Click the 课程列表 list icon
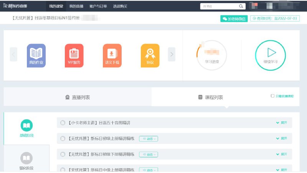 [200, 97]
